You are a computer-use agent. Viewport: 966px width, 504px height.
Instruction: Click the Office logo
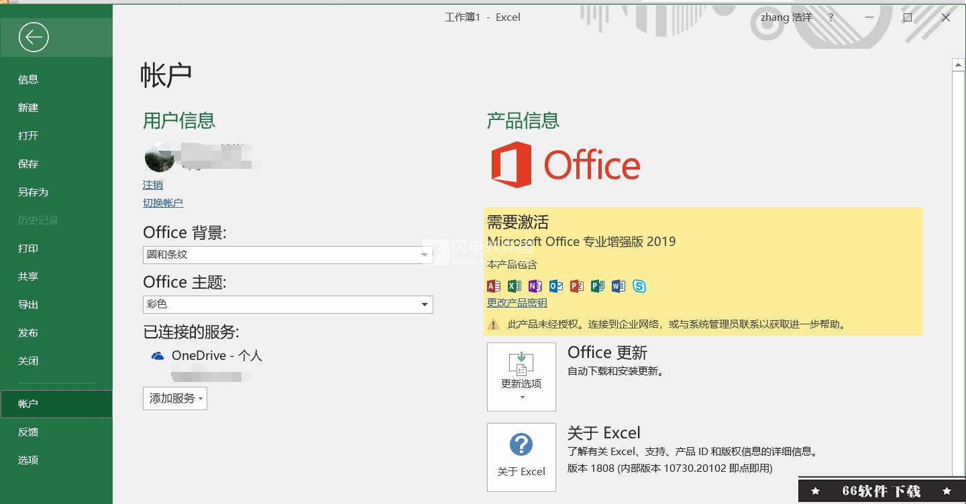(566, 165)
